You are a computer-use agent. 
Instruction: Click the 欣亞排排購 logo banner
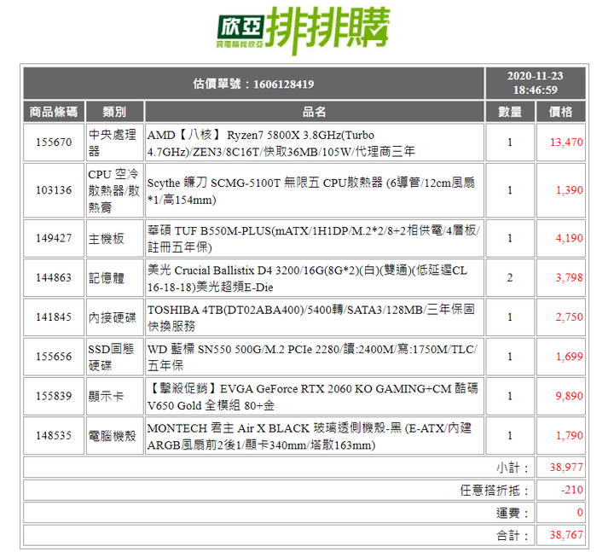click(x=304, y=31)
